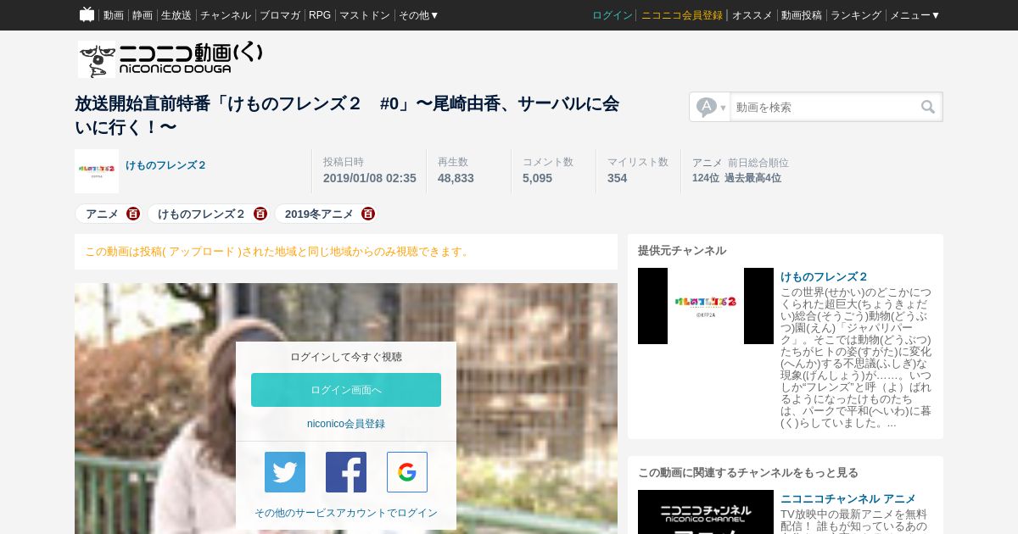1018x534 pixels.
Task: Open the ブロマガ menu item
Action: 280,15
